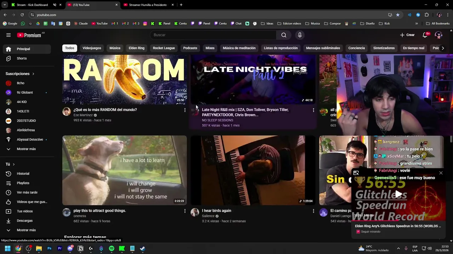
Task: Show more category chips with arrow
Action: pyautogui.click(x=442, y=48)
